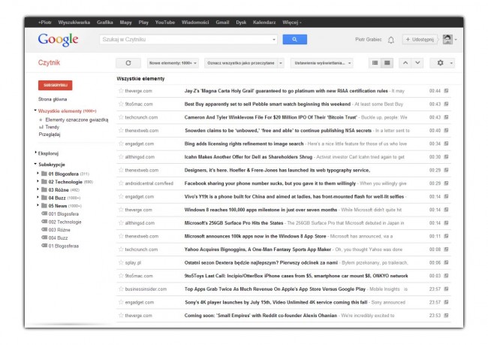Click the red Subskrybuj button
Screen dimensions: 488x345
[x=55, y=85]
